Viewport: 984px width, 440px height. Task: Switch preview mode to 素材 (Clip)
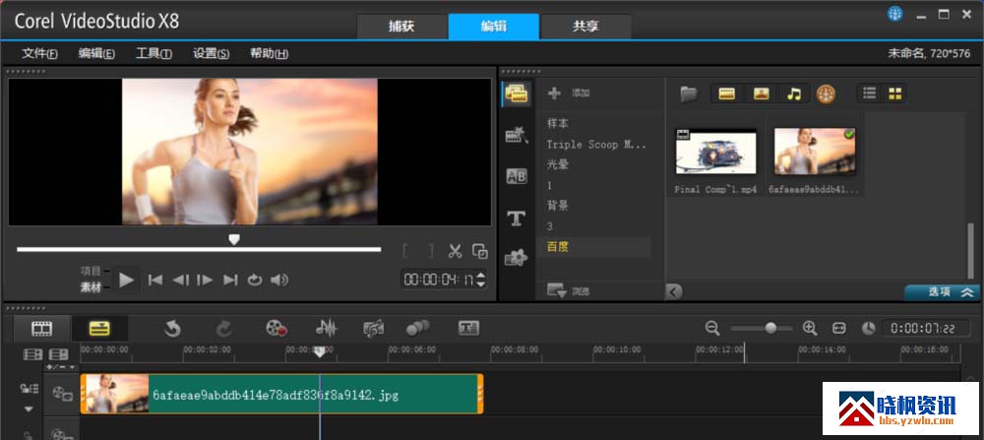[91, 286]
